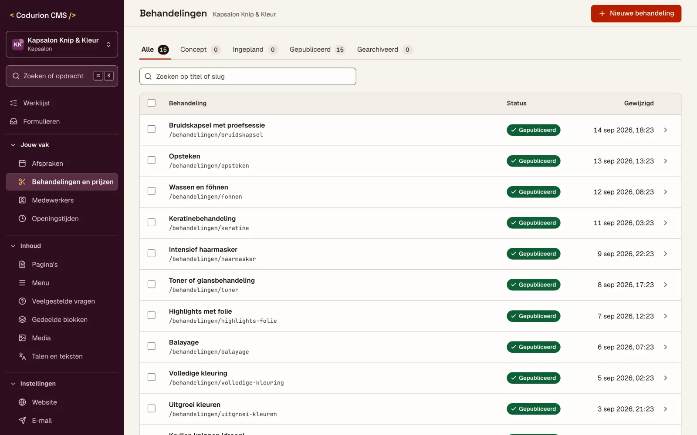Open Talen en teksten

[x=62, y=356]
